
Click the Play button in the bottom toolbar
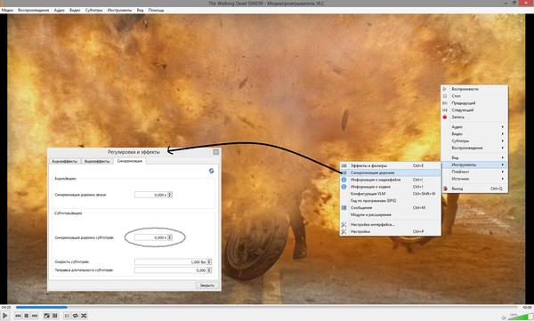pos(4,316)
